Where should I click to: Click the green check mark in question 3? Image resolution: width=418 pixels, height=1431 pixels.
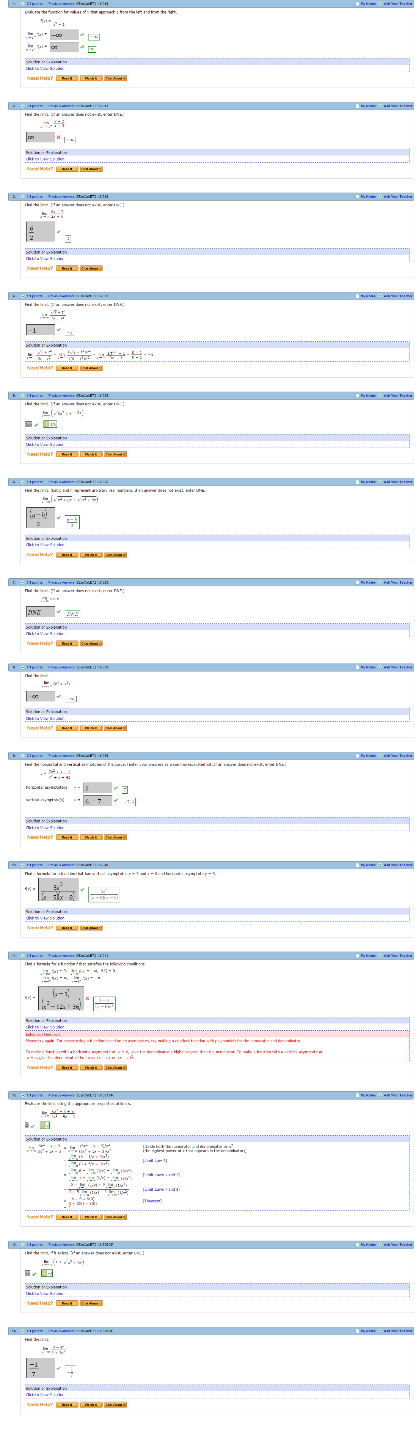pyautogui.click(x=59, y=232)
